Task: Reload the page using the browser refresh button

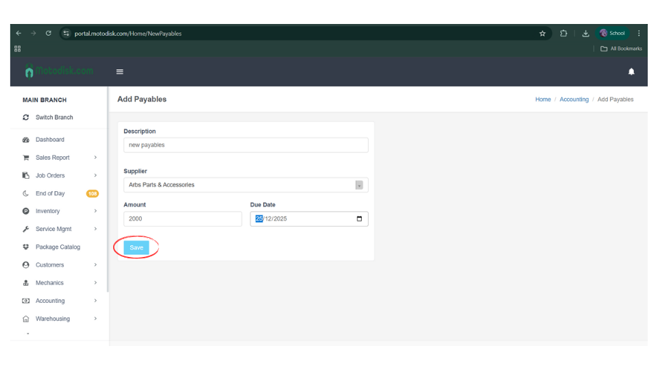Action: tap(48, 33)
